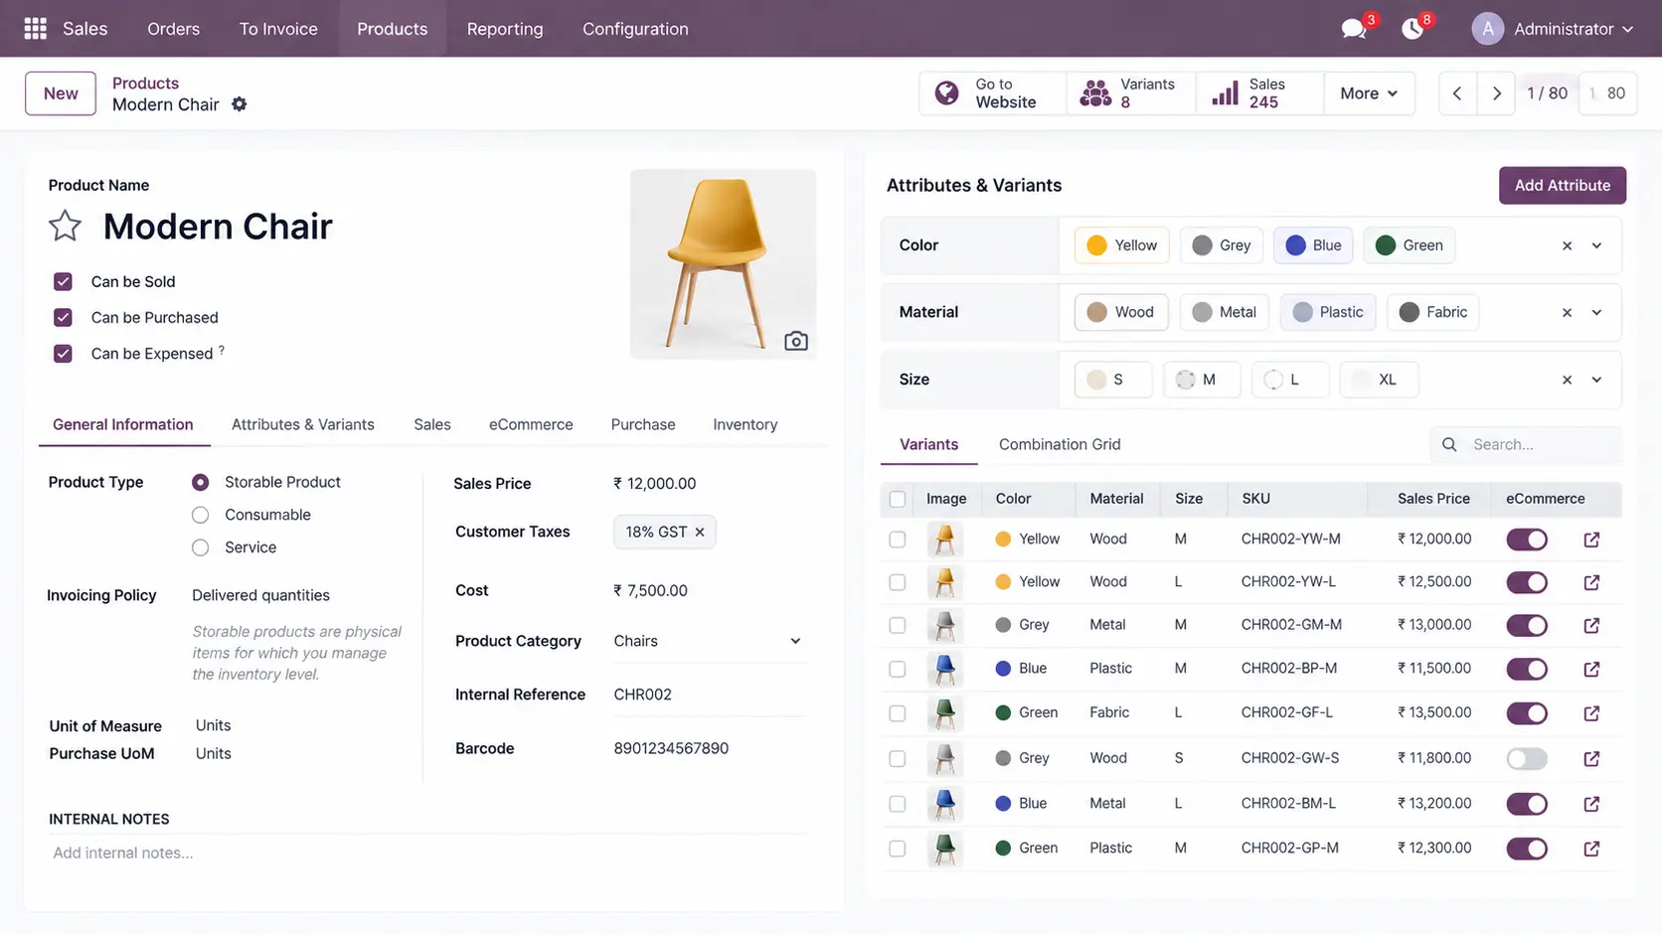The height and width of the screenshot is (935, 1662).
Task: Uncheck Can be Expensed
Action: pos(63,353)
